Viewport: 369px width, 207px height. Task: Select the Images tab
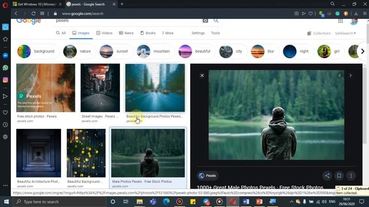(x=81, y=33)
